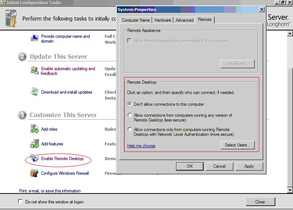Image resolution: width=293 pixels, height=210 pixels.
Task: Switch to the Computer Name tab
Action: [x=136, y=20]
